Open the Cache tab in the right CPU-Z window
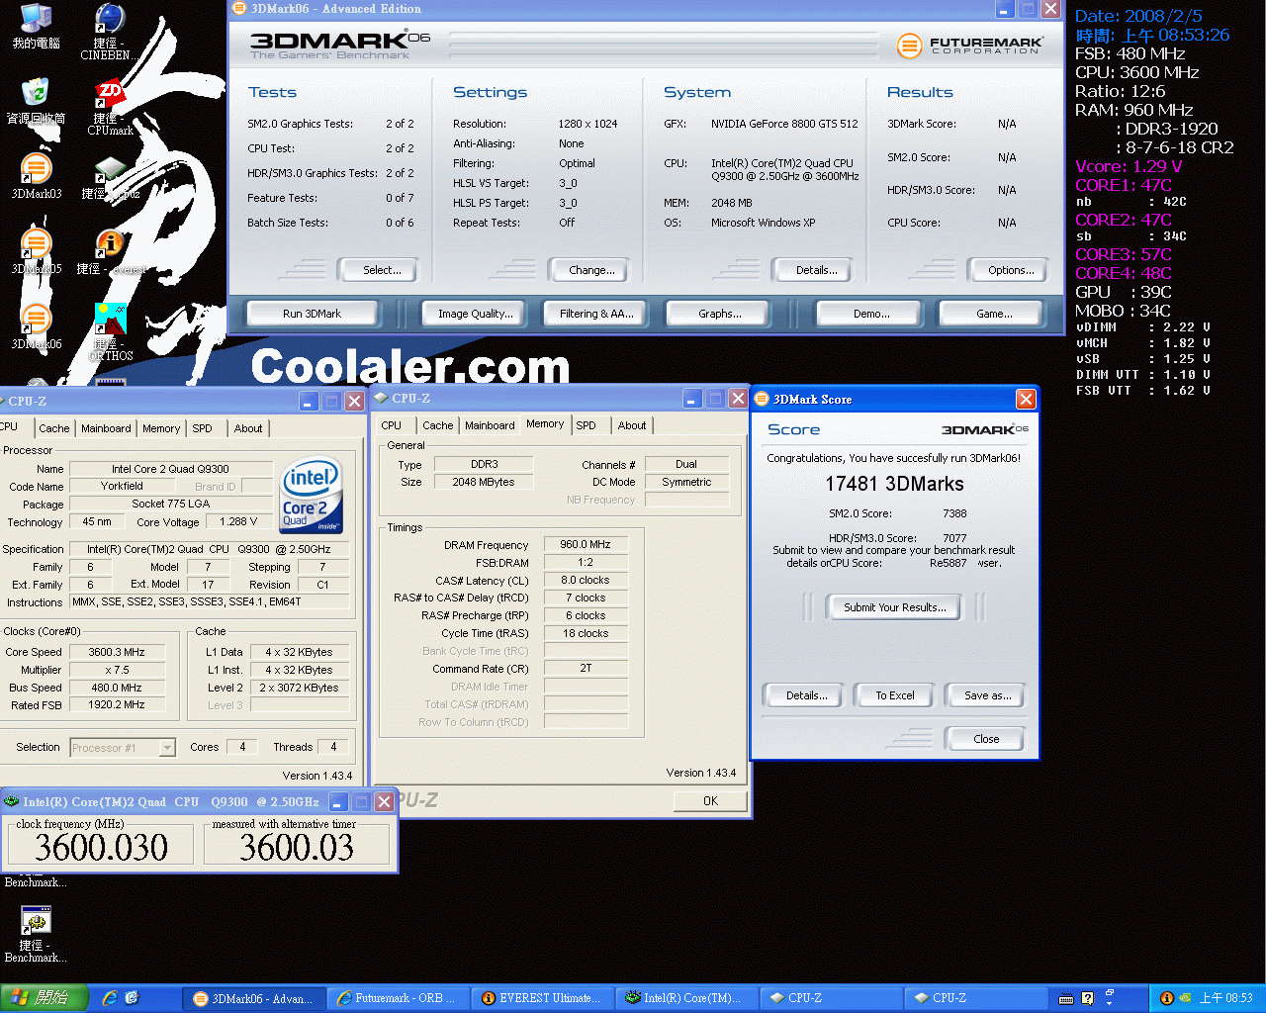Viewport: 1266px width, 1013px height. (x=438, y=425)
